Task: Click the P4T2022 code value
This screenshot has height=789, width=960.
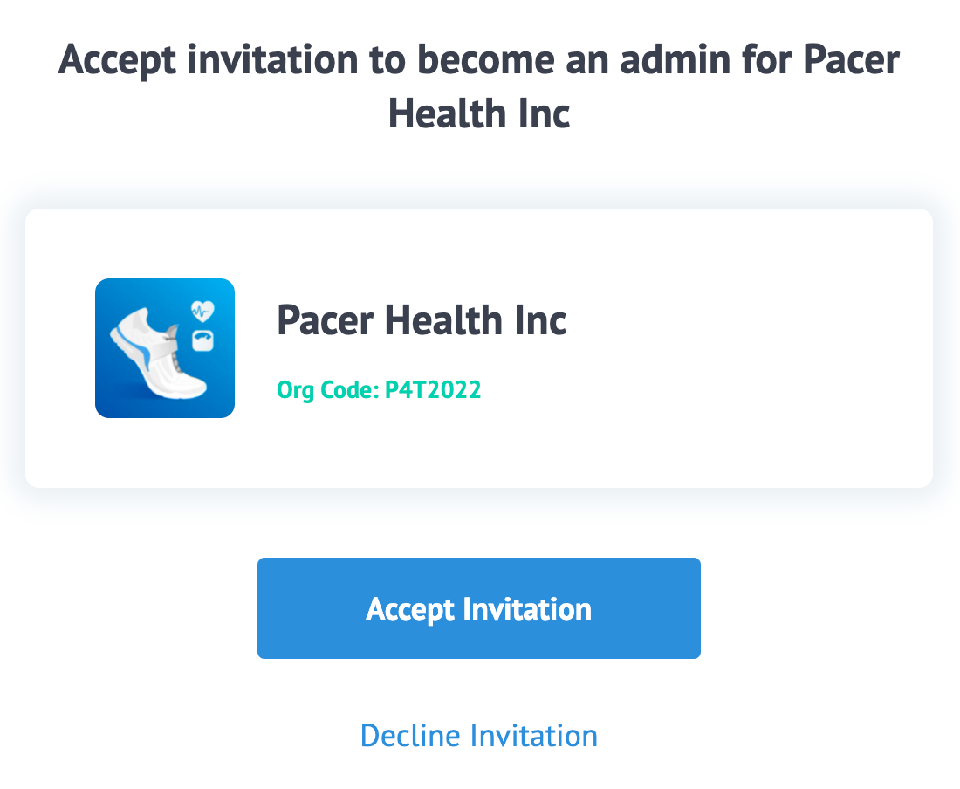Action: (x=433, y=389)
